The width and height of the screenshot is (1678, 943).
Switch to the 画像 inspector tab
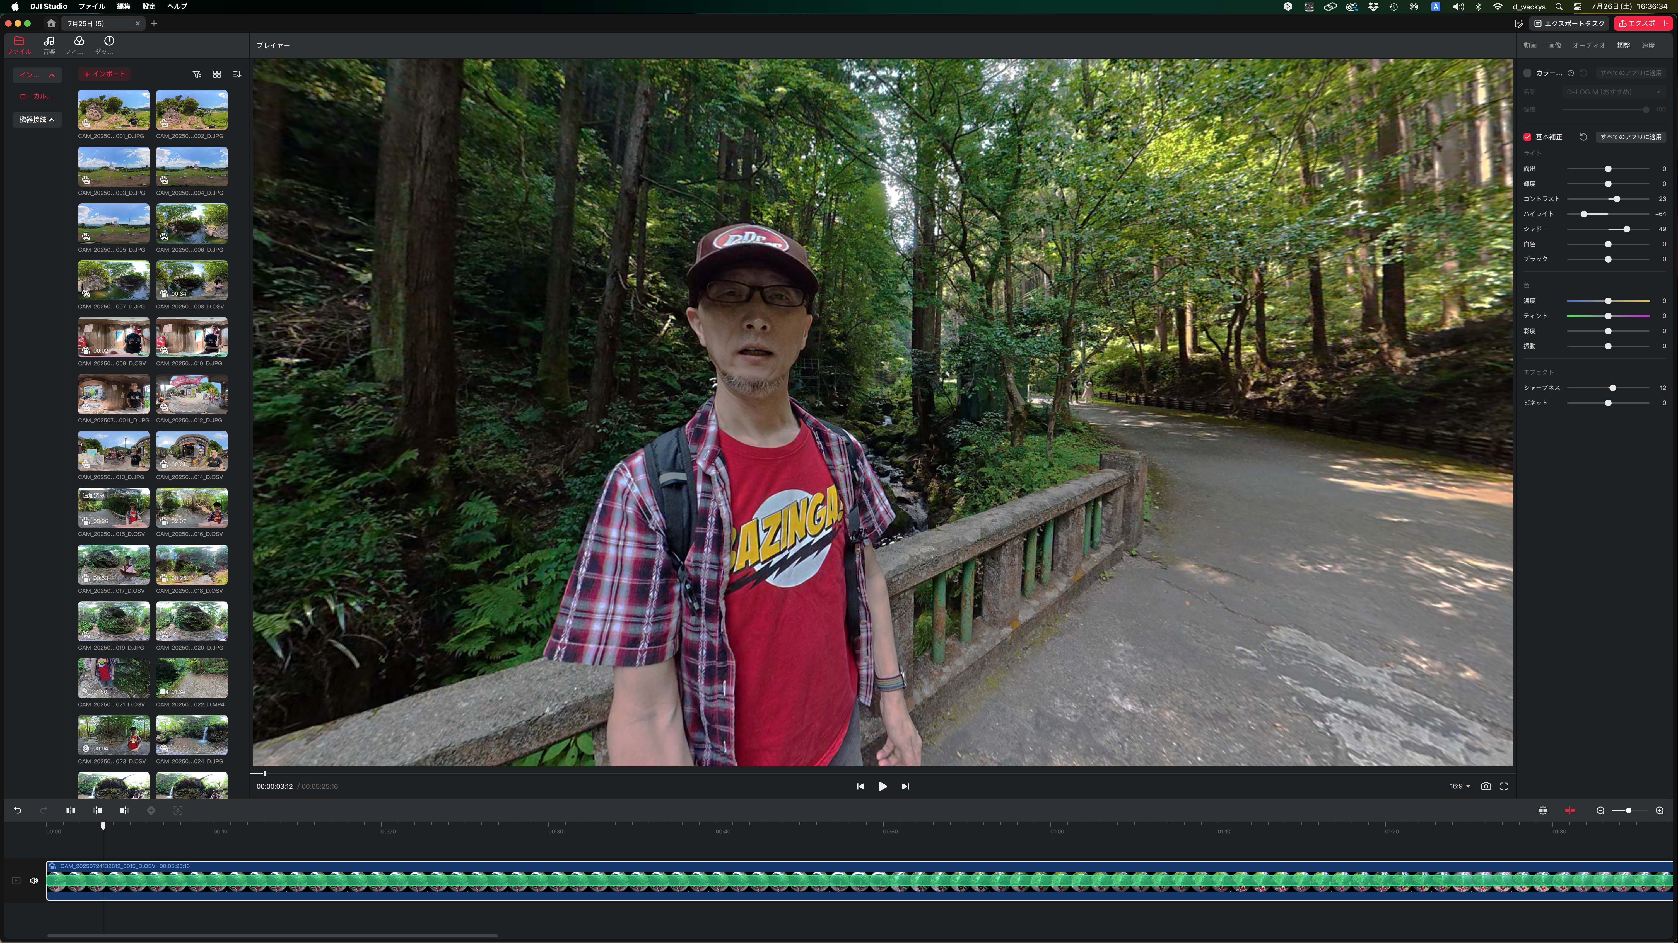coord(1555,45)
